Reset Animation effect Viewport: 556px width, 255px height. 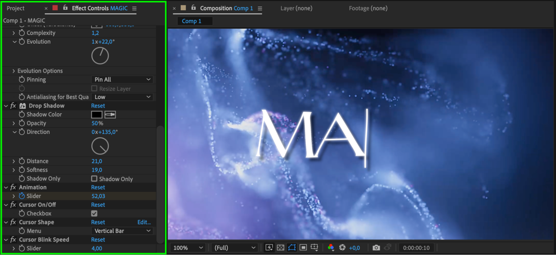tap(98, 187)
